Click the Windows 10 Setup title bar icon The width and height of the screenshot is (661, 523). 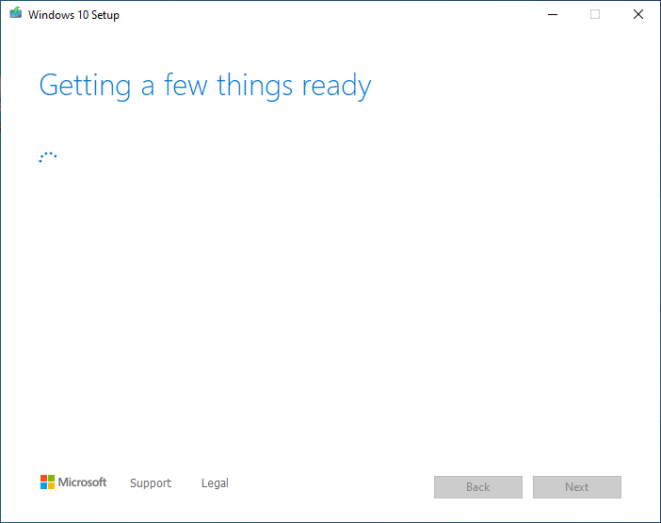click(15, 14)
